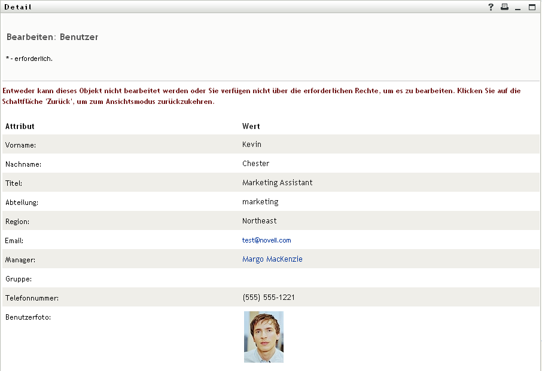This screenshot has width=542, height=371.
Task: Click the phone number (555) 555-1221
Action: (268, 298)
